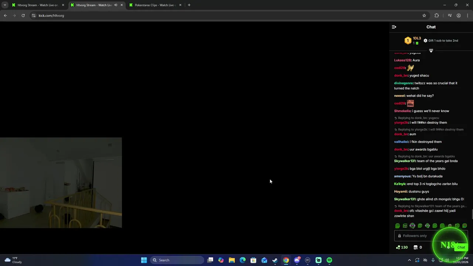Open the Chrome three-dot menu
The height and width of the screenshot is (266, 473).
468,16
